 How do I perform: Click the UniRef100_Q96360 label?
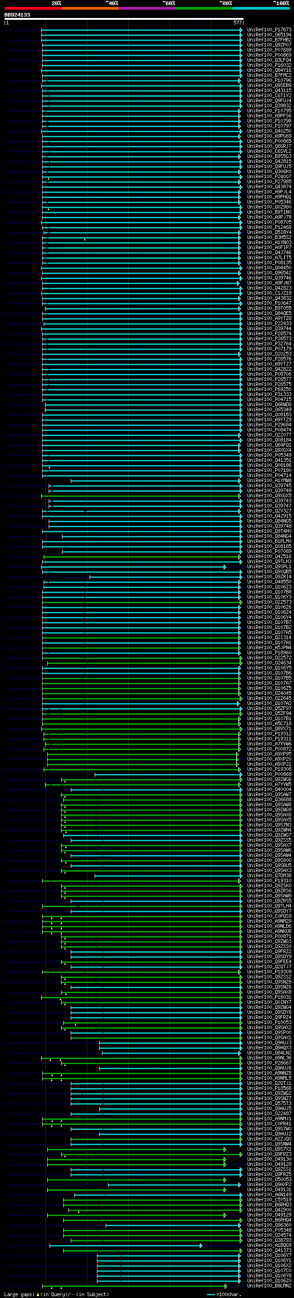[269, 1225]
